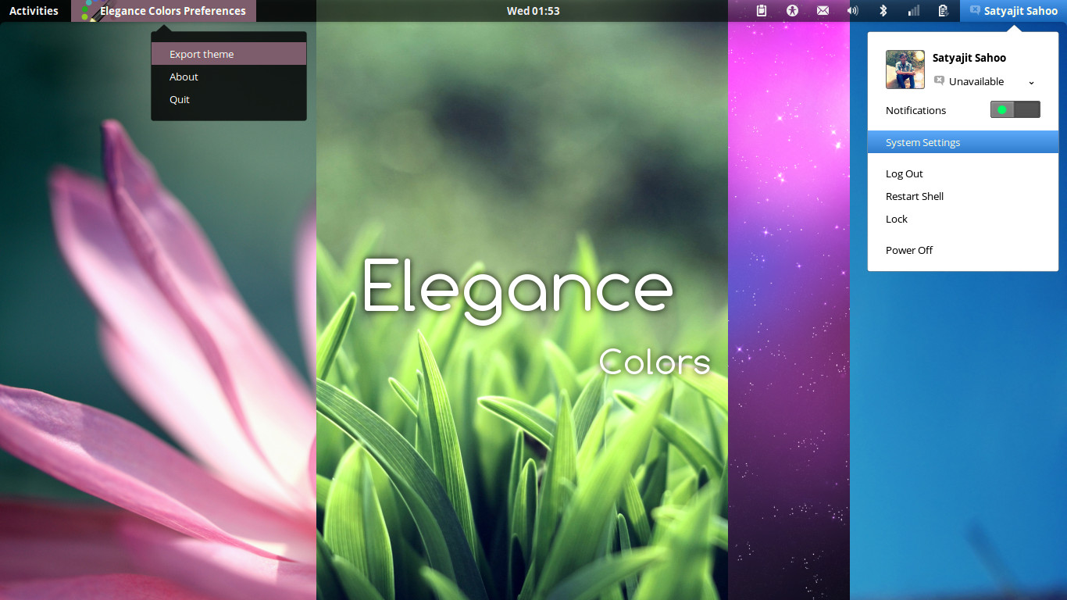Image resolution: width=1067 pixels, height=600 pixels.
Task: Open the accessibility menu icon
Action: point(792,10)
